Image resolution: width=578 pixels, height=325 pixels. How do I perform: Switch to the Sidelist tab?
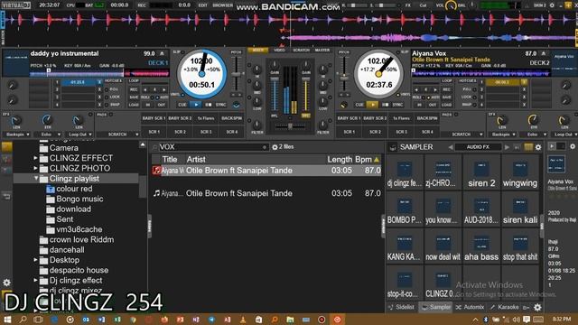coord(401,307)
